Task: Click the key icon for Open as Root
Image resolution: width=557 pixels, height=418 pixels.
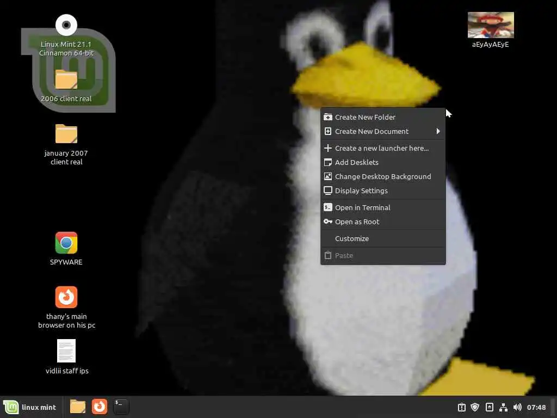Action: click(328, 222)
